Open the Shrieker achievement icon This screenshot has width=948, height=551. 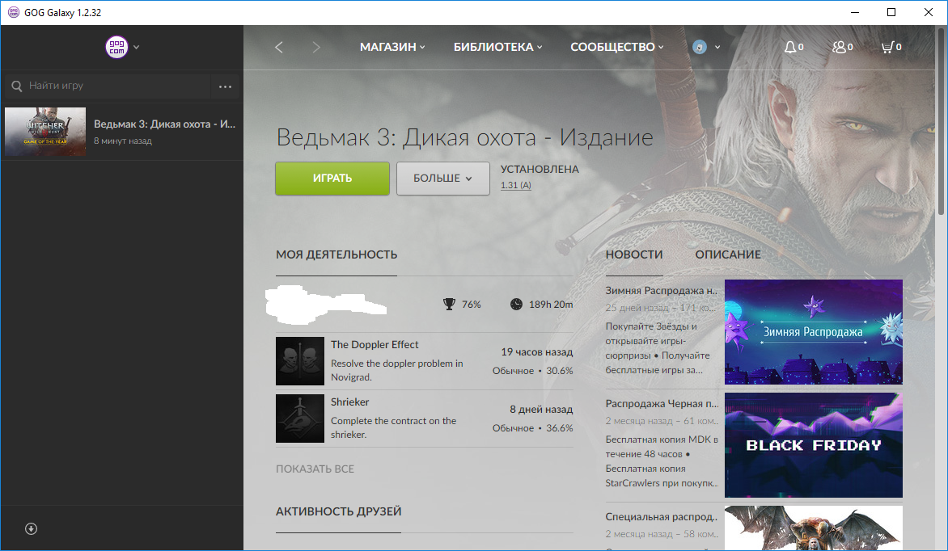(300, 418)
